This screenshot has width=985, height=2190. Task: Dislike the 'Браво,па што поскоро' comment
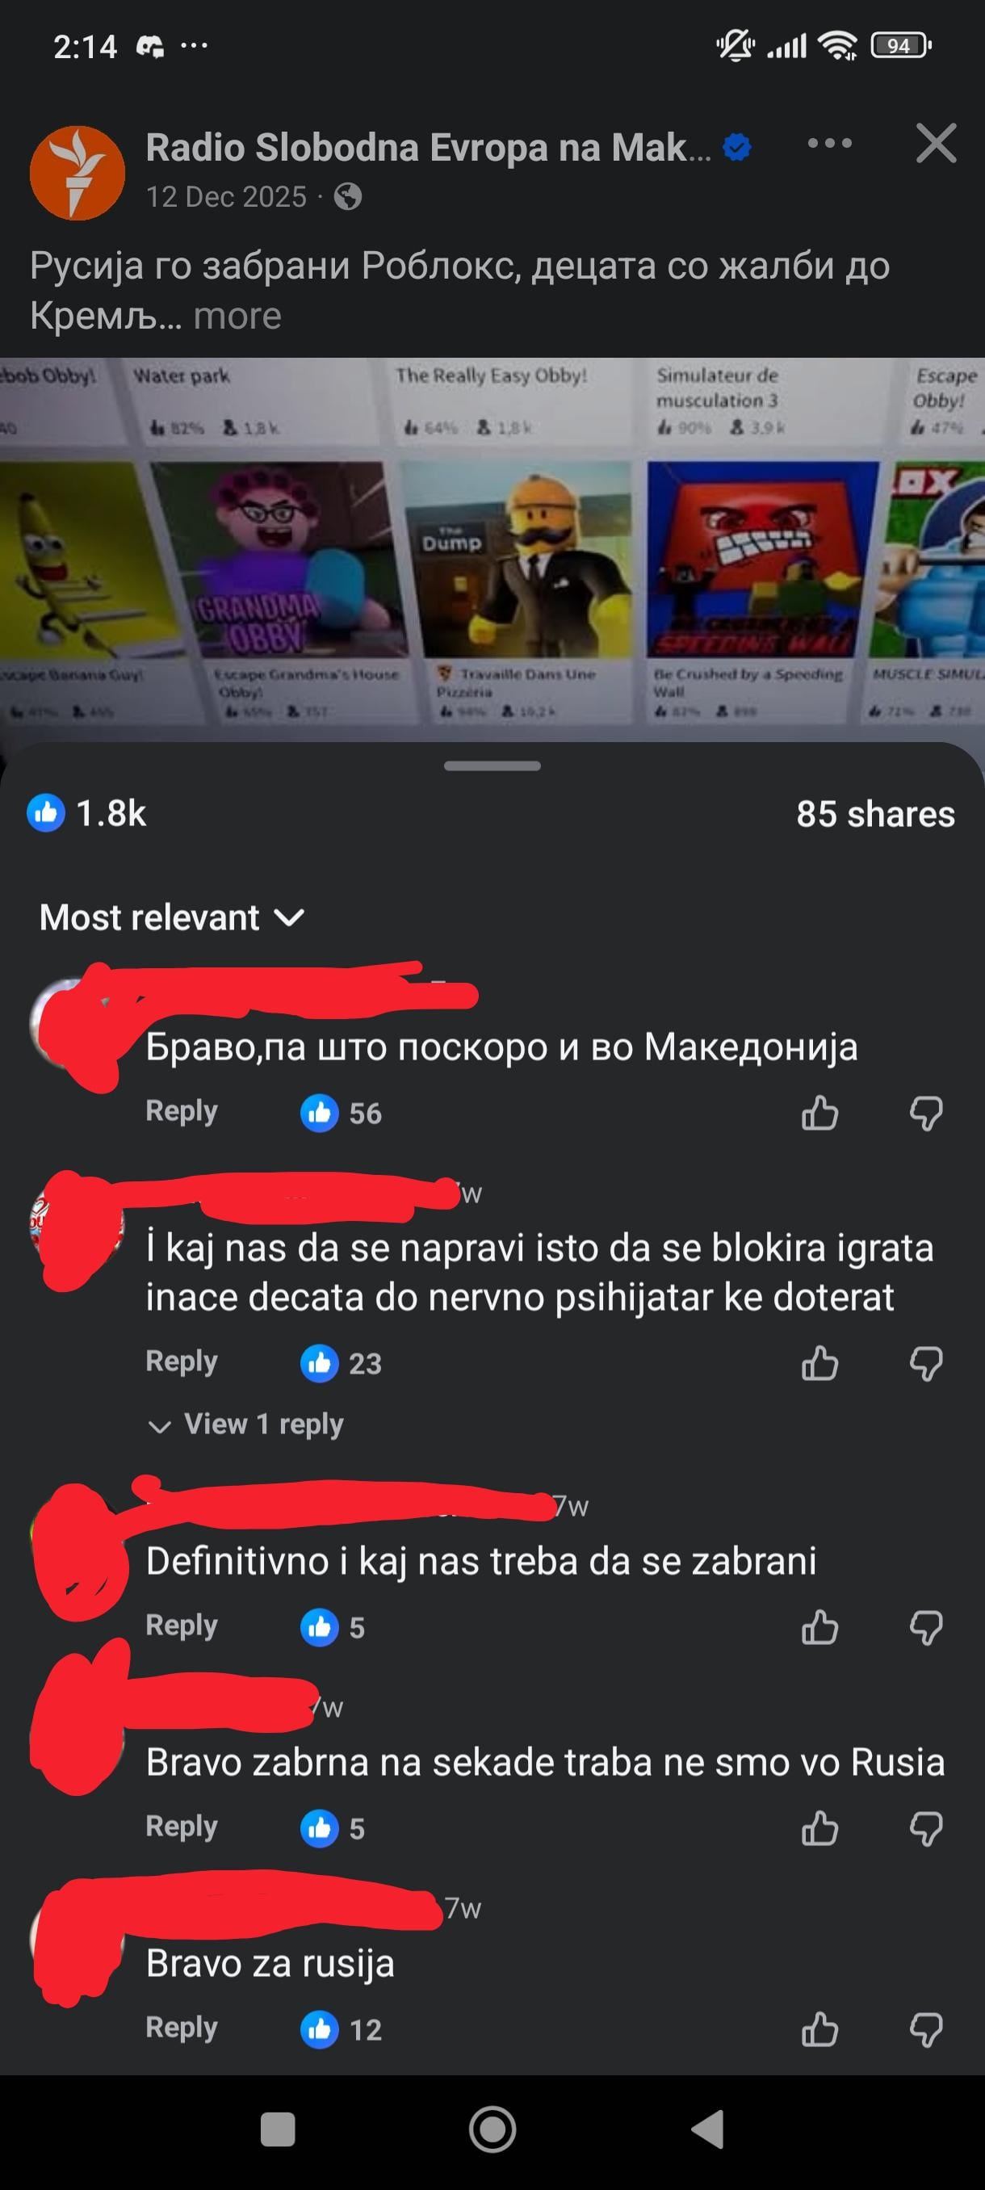tap(925, 1113)
